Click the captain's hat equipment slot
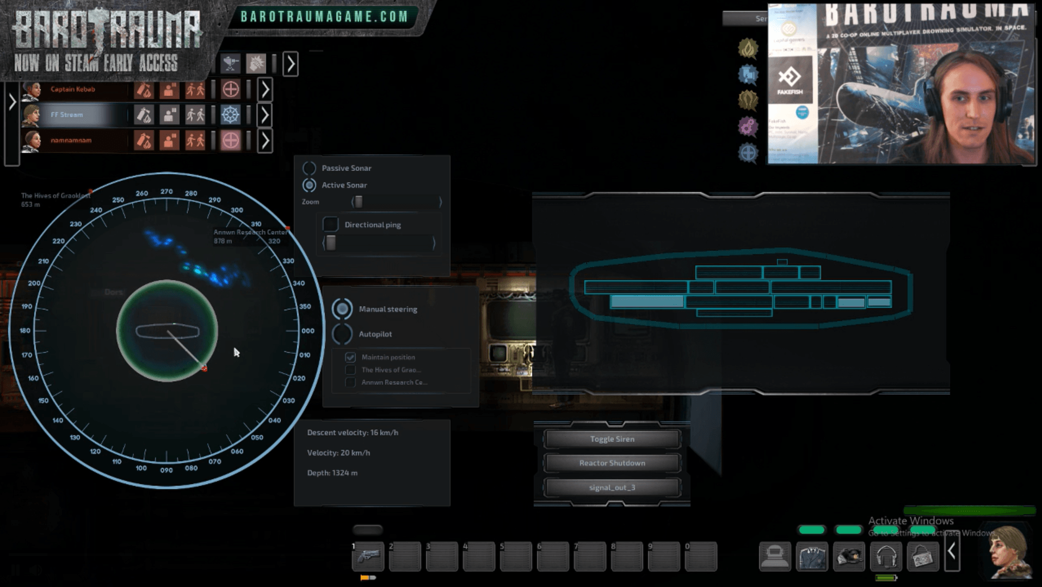This screenshot has height=587, width=1042. (x=849, y=557)
